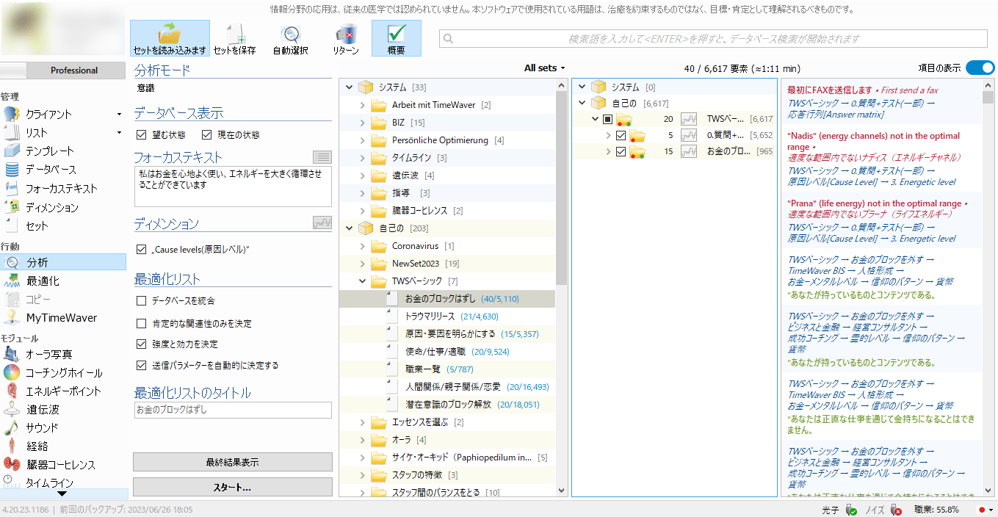998x517 pixels.
Task: Click the auto-select (自動選択) icon
Action: [290, 39]
